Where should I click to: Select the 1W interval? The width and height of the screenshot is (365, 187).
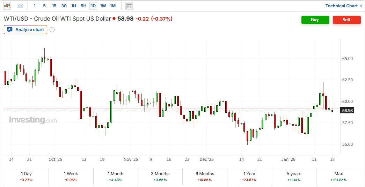click(x=103, y=6)
